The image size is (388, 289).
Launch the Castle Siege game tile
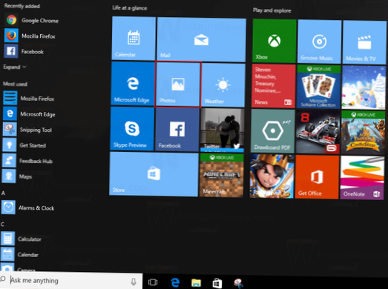click(363, 133)
